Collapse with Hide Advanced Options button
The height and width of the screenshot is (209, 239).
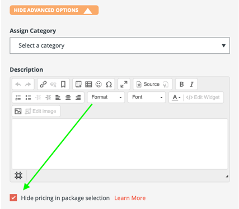54,10
